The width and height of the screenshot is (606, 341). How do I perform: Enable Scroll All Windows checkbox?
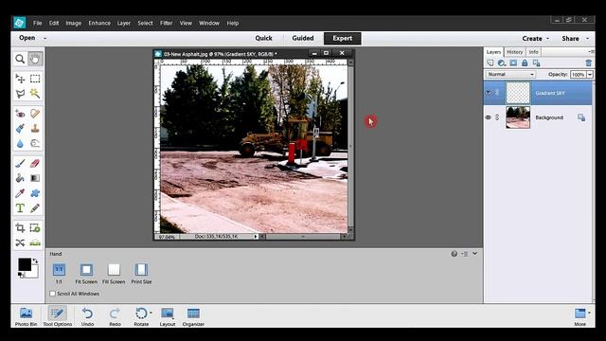(x=53, y=294)
